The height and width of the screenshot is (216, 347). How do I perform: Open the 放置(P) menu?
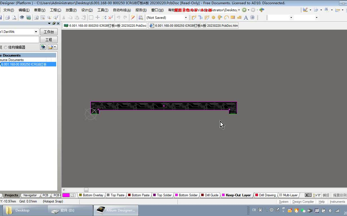coord(71,10)
